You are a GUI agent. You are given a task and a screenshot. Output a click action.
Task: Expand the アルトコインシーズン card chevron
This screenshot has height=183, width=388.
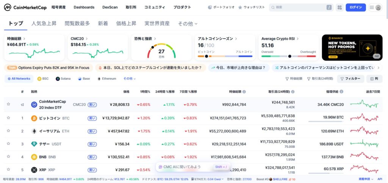pyautogui.click(x=236, y=39)
